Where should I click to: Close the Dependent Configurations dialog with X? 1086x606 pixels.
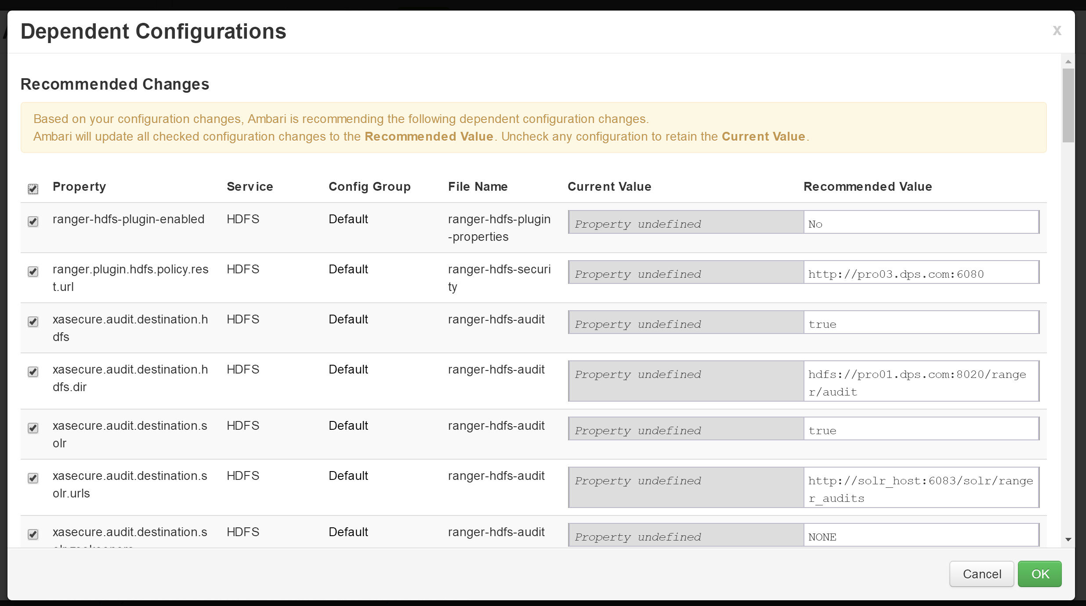point(1057,30)
